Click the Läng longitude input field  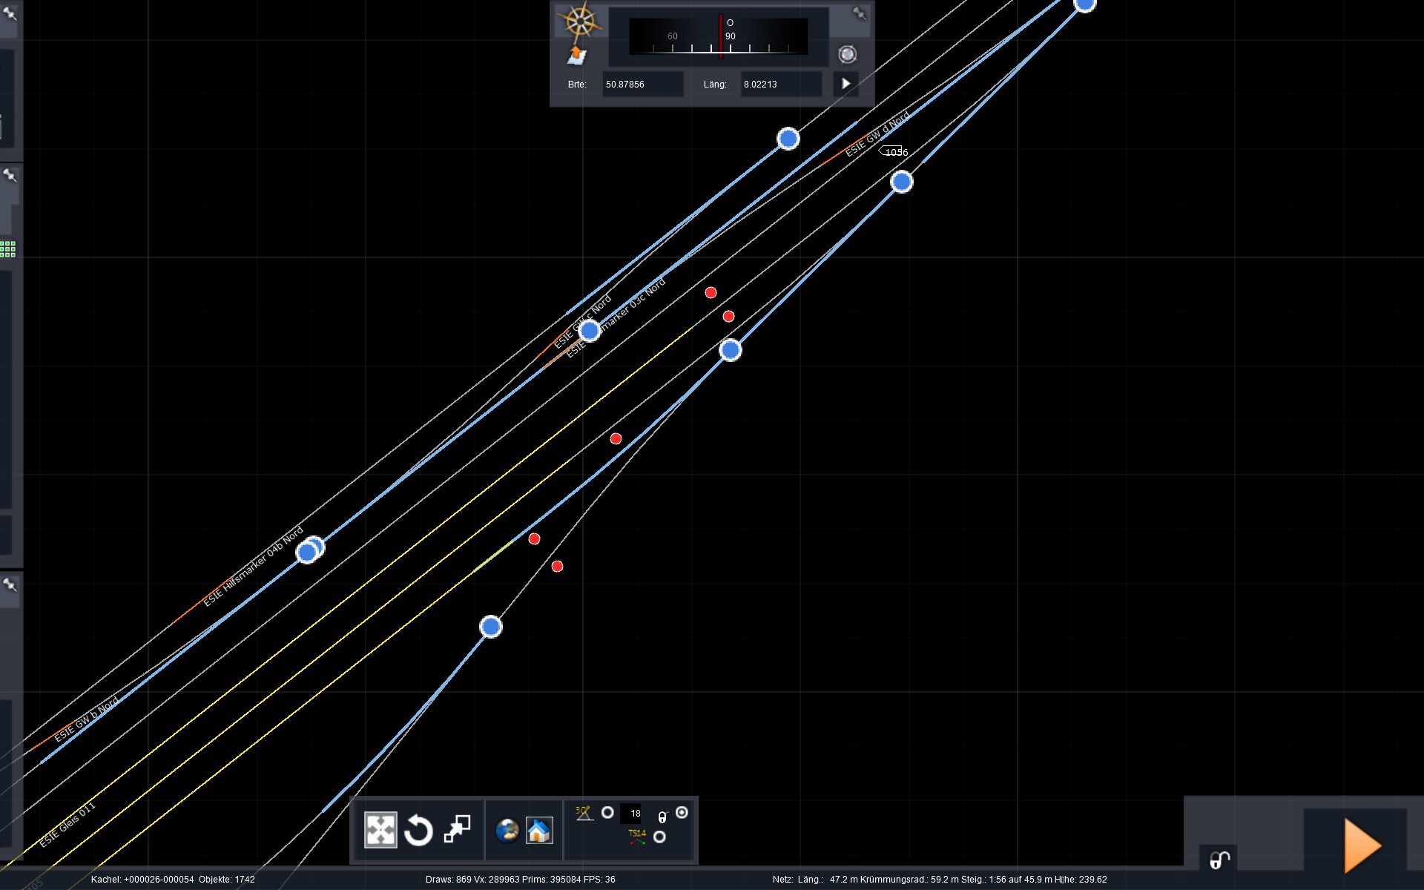pyautogui.click(x=780, y=85)
